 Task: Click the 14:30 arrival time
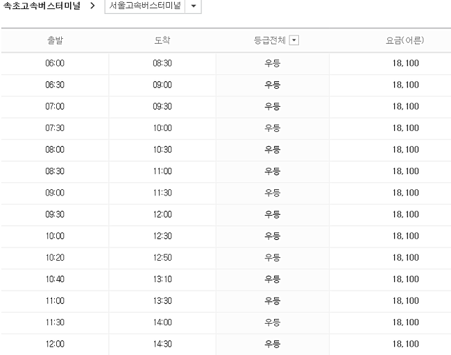pyautogui.click(x=162, y=344)
